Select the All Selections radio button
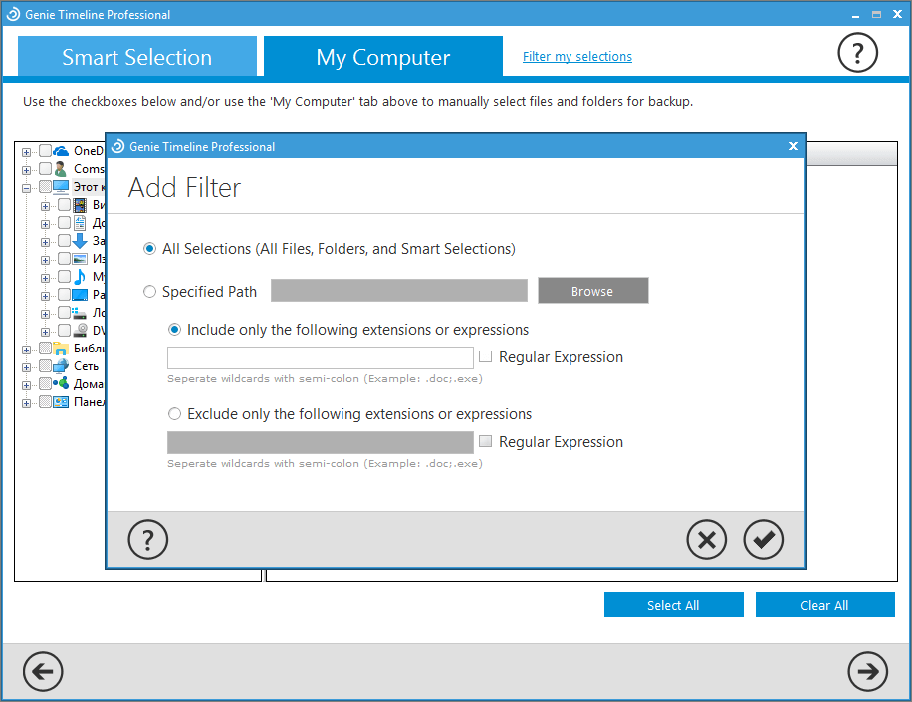This screenshot has height=702, width=912. click(x=150, y=249)
